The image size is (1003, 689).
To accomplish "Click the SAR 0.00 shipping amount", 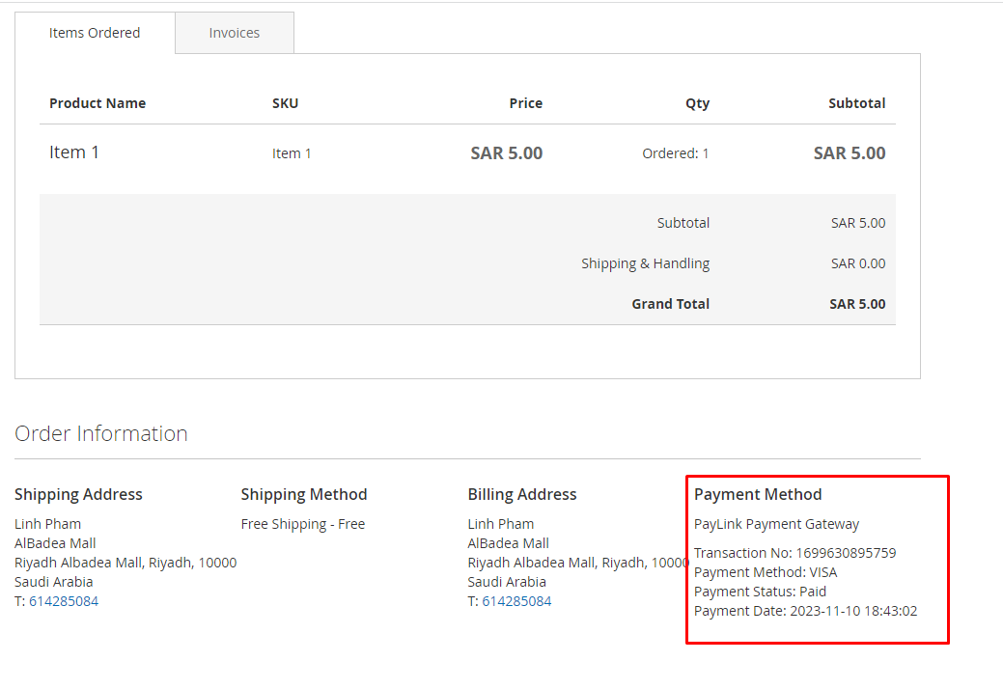I will pyautogui.click(x=857, y=263).
